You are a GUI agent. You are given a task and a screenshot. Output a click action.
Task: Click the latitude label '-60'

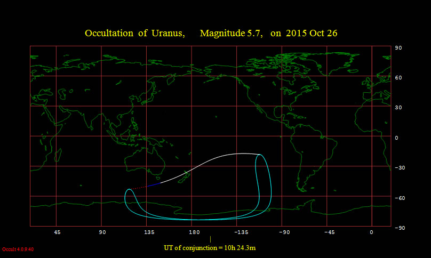(x=400, y=198)
